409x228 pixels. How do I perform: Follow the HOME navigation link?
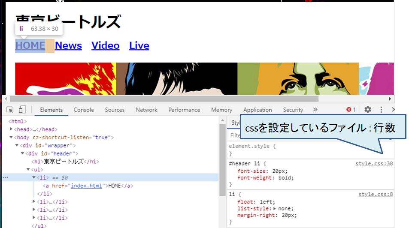click(x=30, y=45)
